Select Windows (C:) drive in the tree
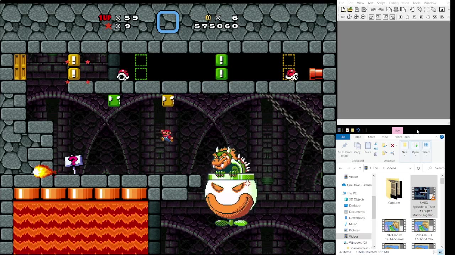This screenshot has width=455, height=255. 355,243
